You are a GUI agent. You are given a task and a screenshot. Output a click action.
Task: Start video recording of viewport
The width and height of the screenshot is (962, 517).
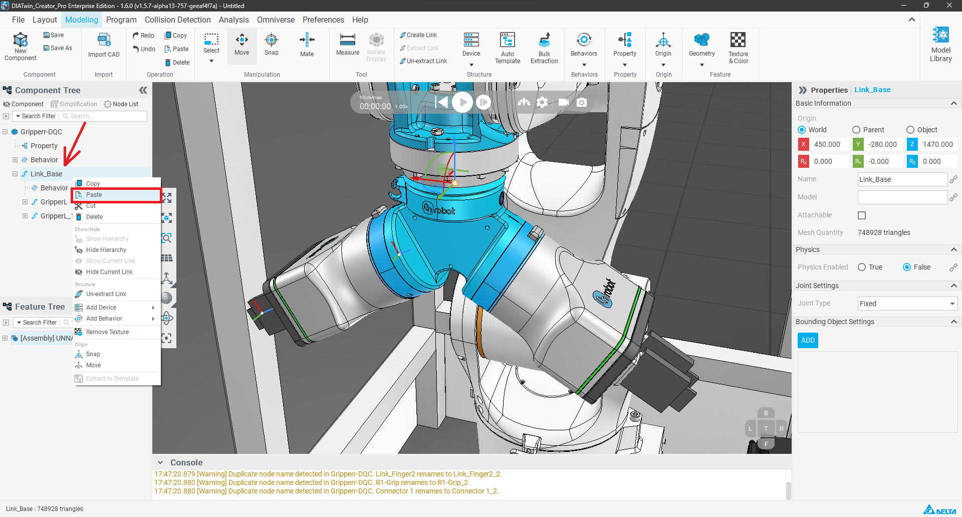tap(563, 102)
